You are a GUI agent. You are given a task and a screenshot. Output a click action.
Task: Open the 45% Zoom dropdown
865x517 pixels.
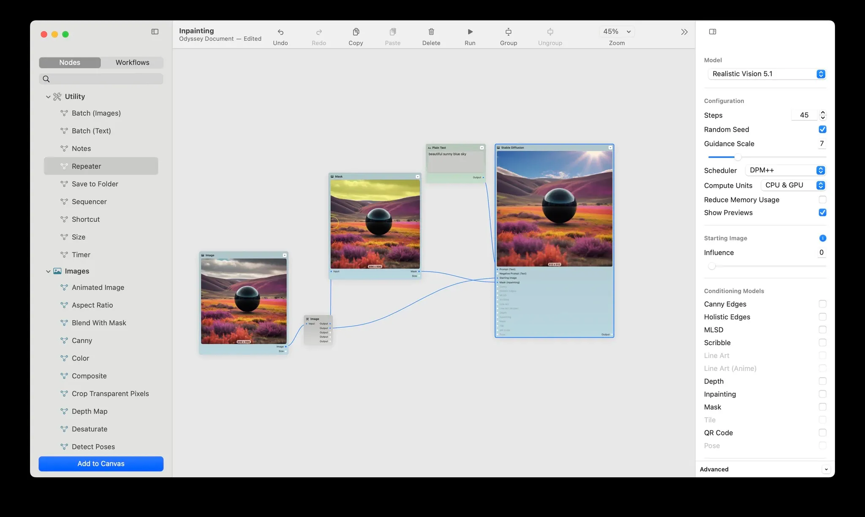tap(617, 32)
